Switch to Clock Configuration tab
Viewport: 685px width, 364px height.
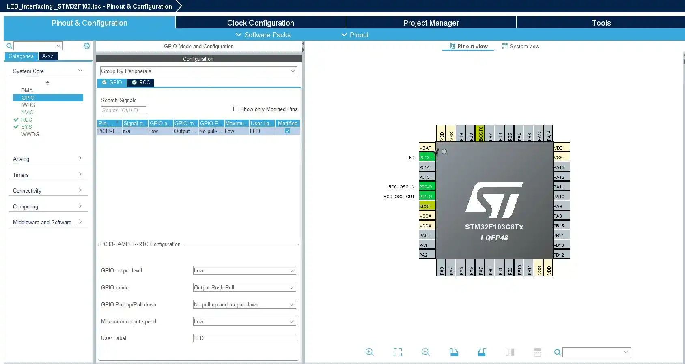pyautogui.click(x=261, y=23)
